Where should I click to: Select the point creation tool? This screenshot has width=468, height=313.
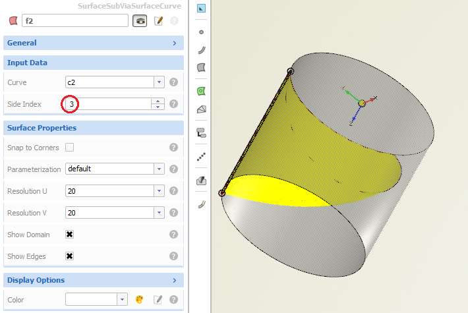(201, 32)
